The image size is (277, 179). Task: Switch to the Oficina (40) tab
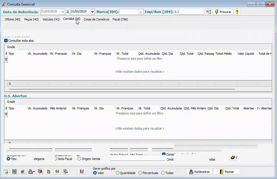point(12,19)
